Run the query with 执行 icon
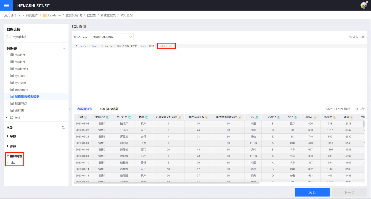 pos(356,109)
